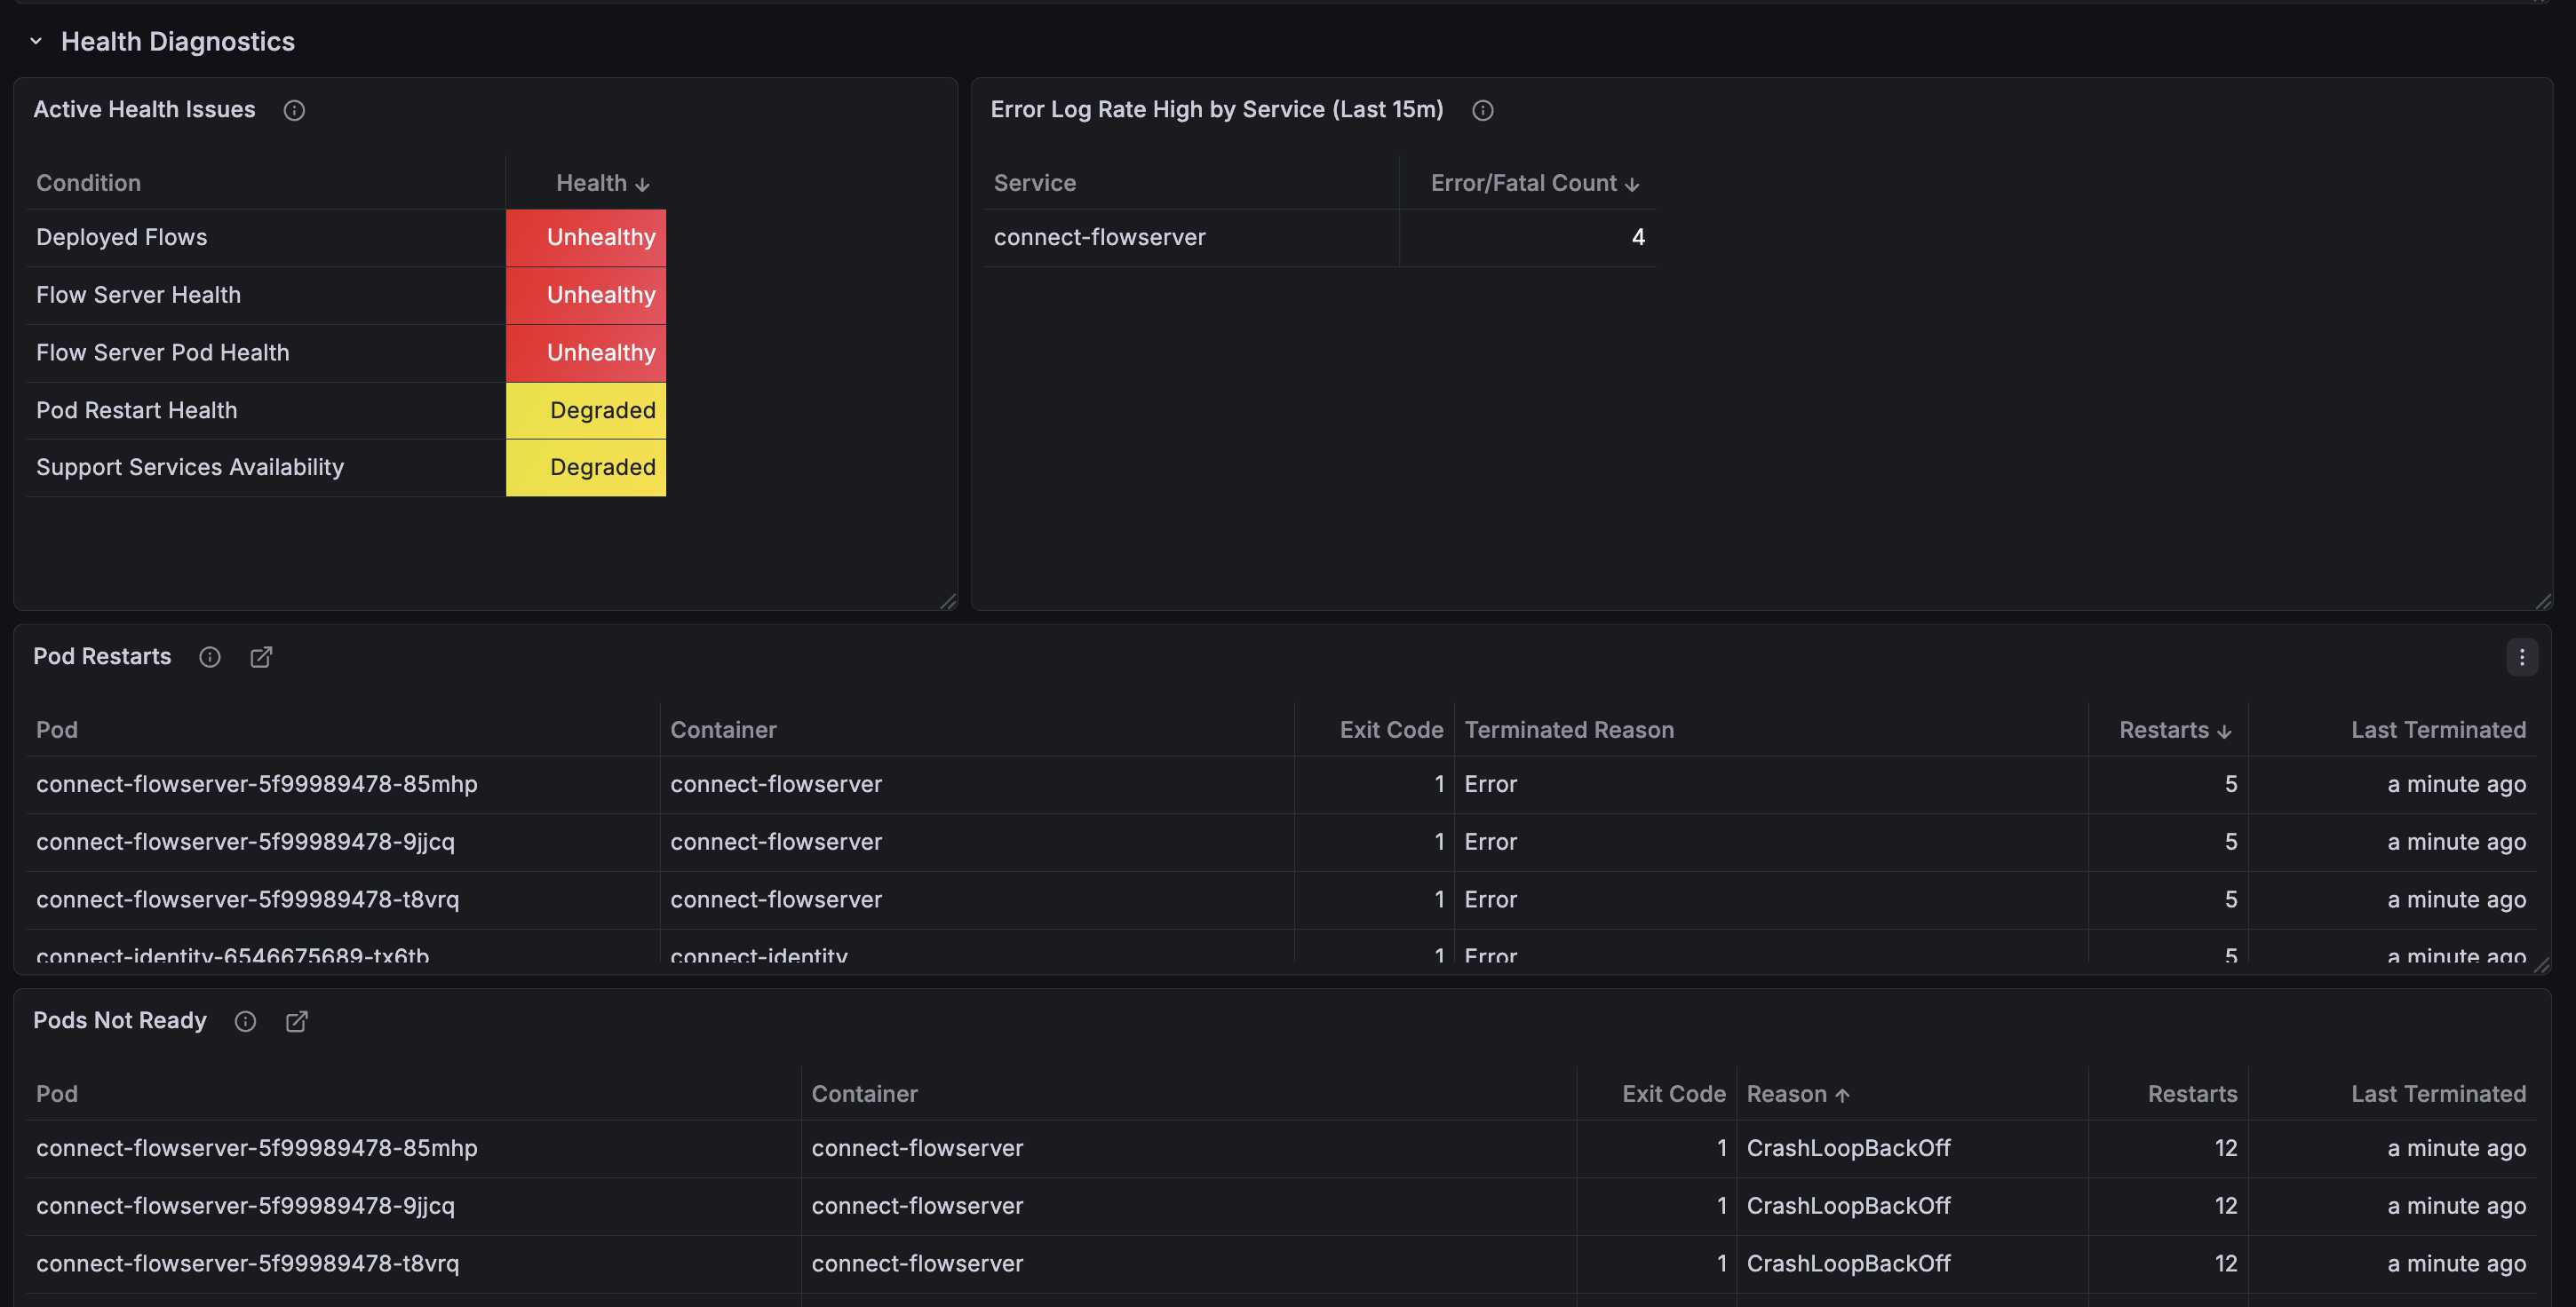This screenshot has width=2576, height=1307.
Task: Click connect-flowserver in the Error Log table
Action: (1100, 237)
